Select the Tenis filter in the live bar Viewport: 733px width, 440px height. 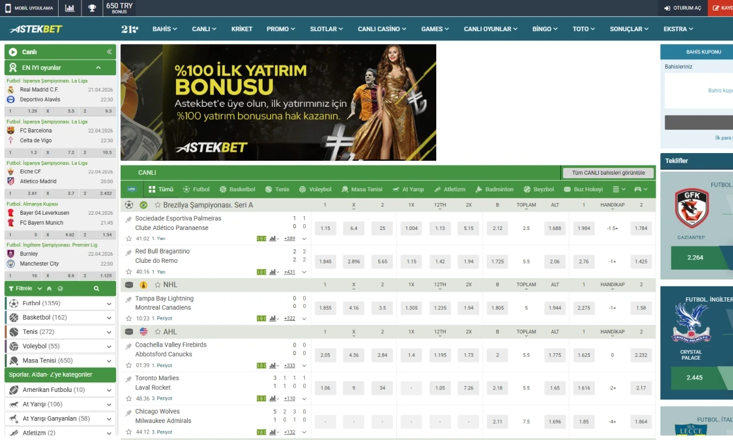click(x=277, y=189)
